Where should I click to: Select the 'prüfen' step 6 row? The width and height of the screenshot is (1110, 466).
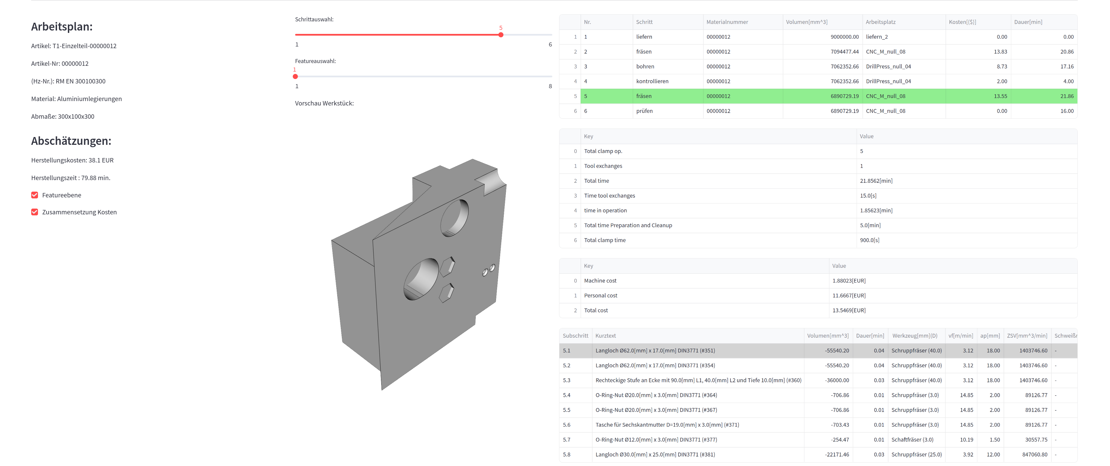(818, 111)
